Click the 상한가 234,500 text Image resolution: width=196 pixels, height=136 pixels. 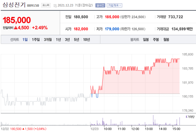tap(133, 17)
